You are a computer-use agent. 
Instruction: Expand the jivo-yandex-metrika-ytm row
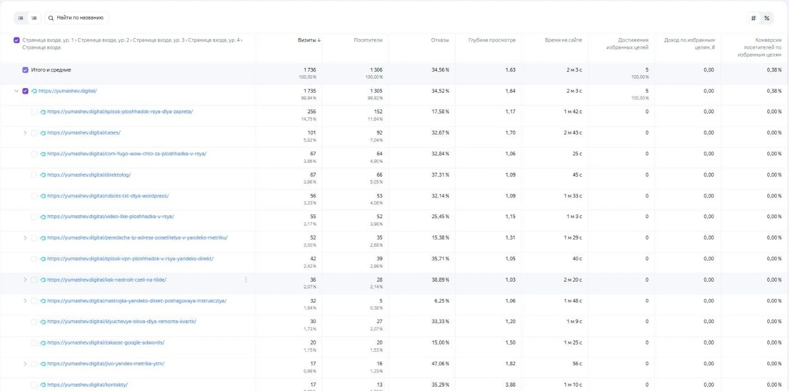tap(25, 364)
